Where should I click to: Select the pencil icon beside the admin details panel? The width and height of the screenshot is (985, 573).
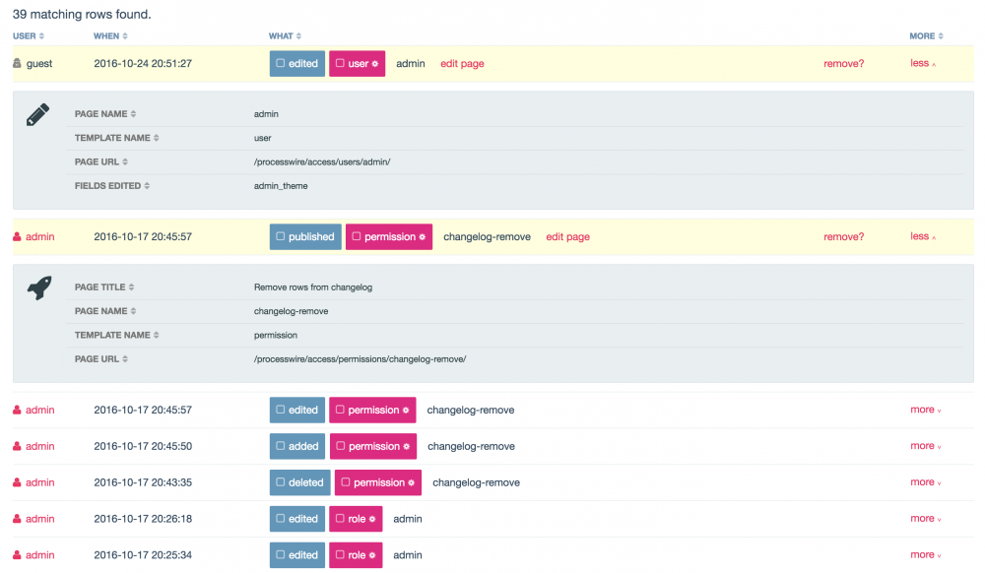(x=36, y=114)
